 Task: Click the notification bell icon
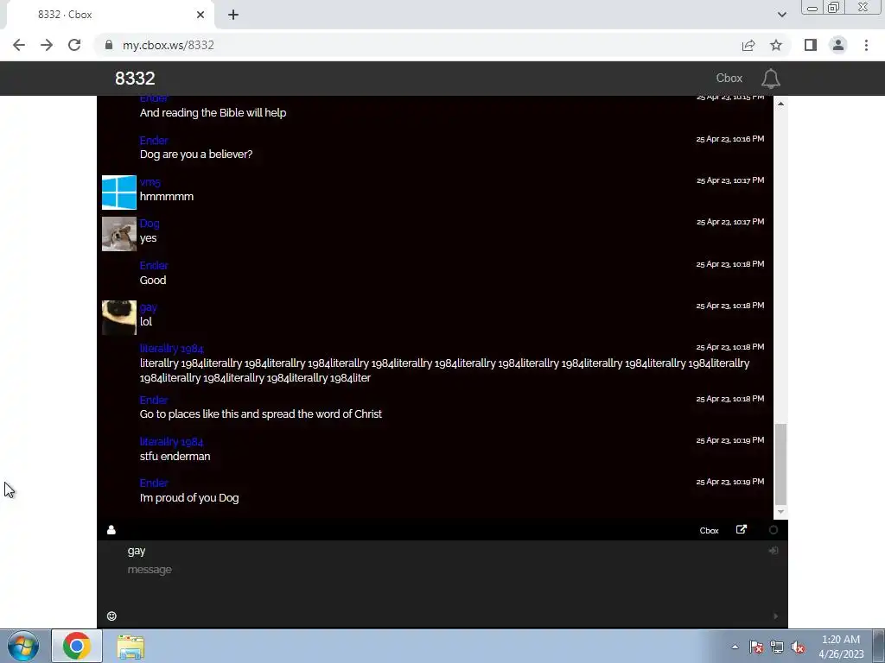coord(770,79)
